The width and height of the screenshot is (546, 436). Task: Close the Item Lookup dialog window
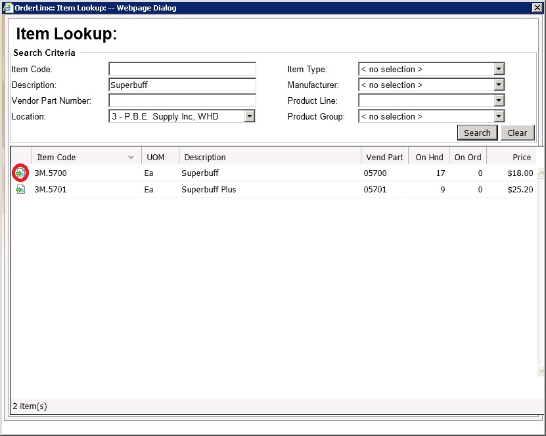click(x=537, y=8)
